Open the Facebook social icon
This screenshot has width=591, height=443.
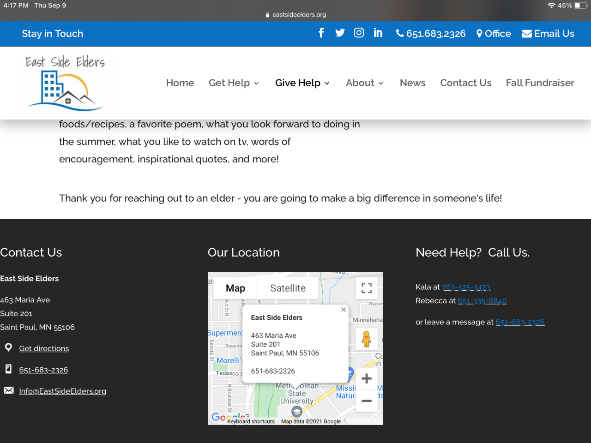click(321, 33)
